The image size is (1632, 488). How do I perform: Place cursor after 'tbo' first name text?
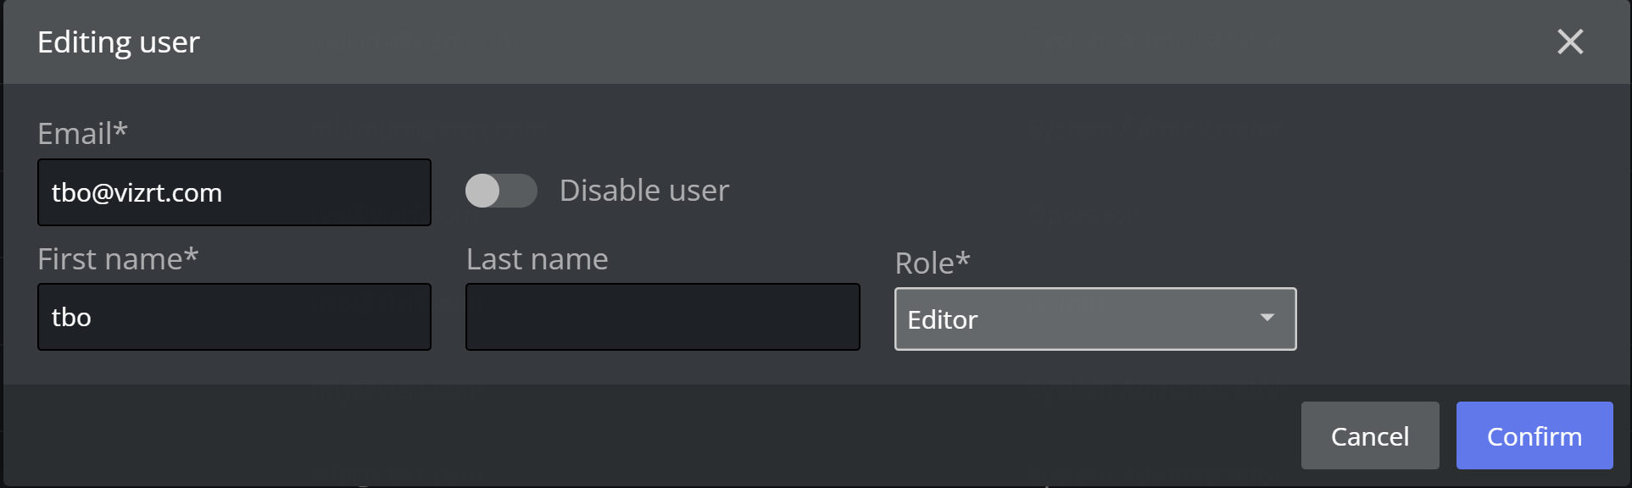(92, 317)
